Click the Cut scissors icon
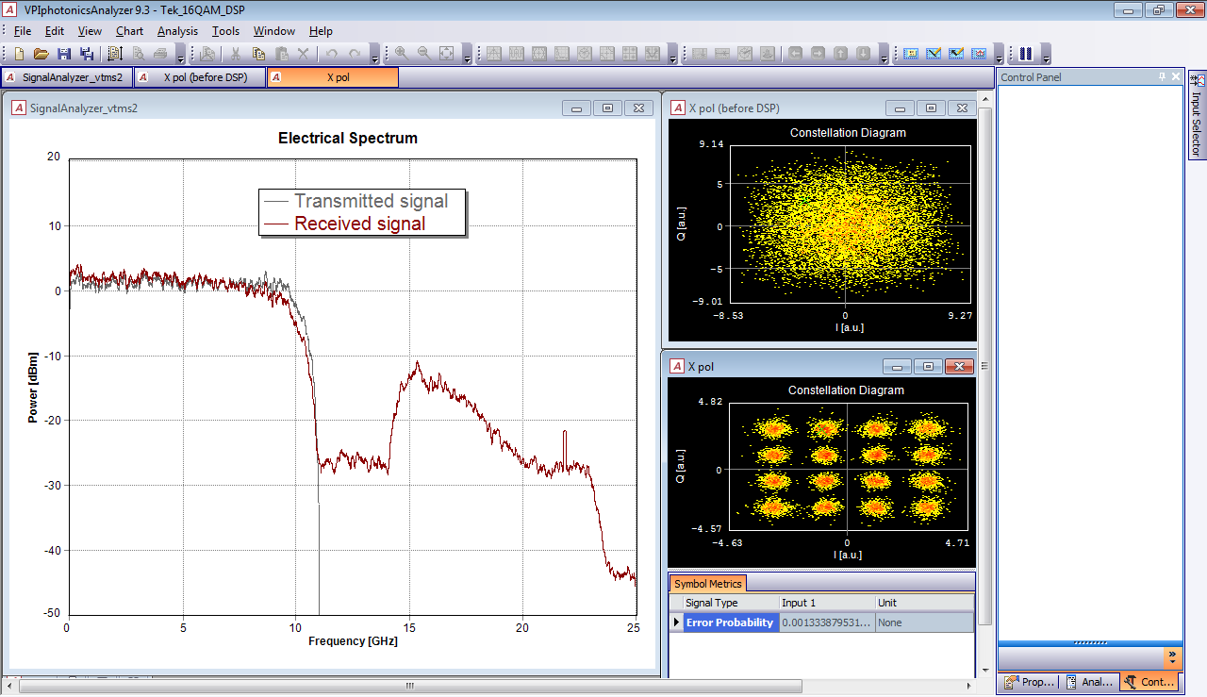The image size is (1207, 697). coord(236,54)
